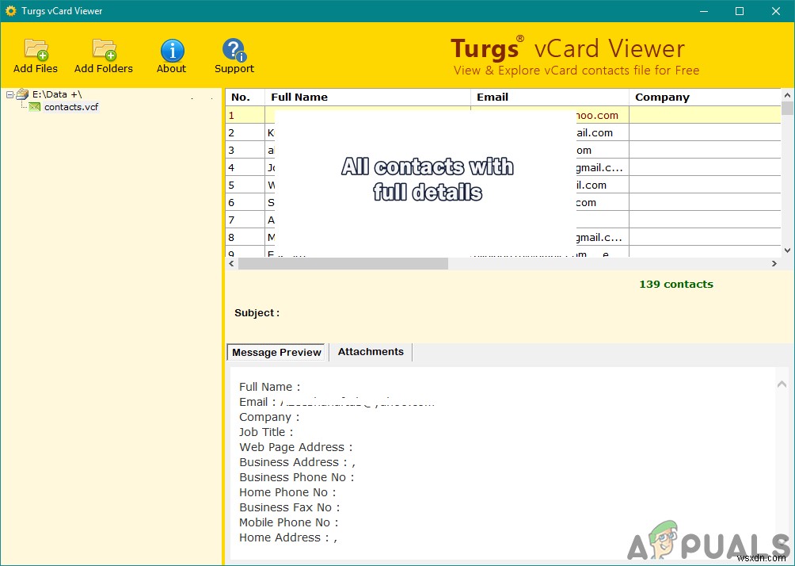Sort by the No. column header

tap(245, 97)
